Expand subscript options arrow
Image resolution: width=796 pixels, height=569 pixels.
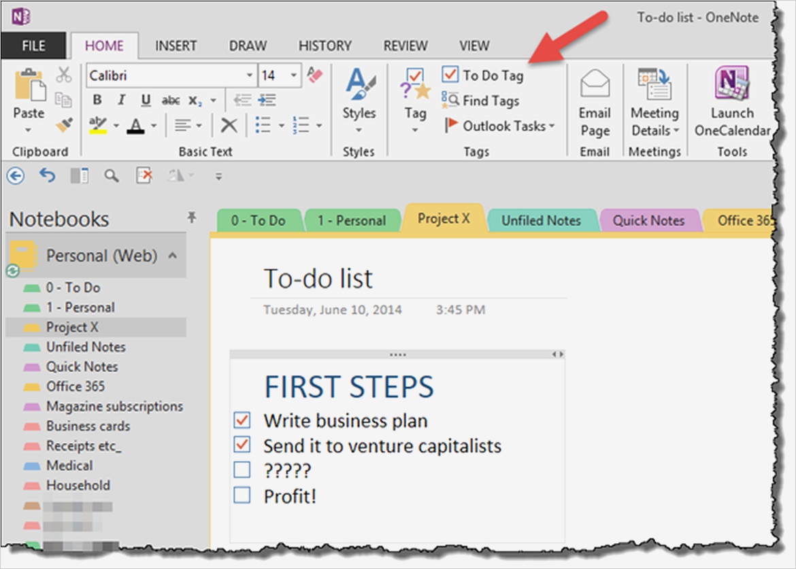tap(213, 101)
